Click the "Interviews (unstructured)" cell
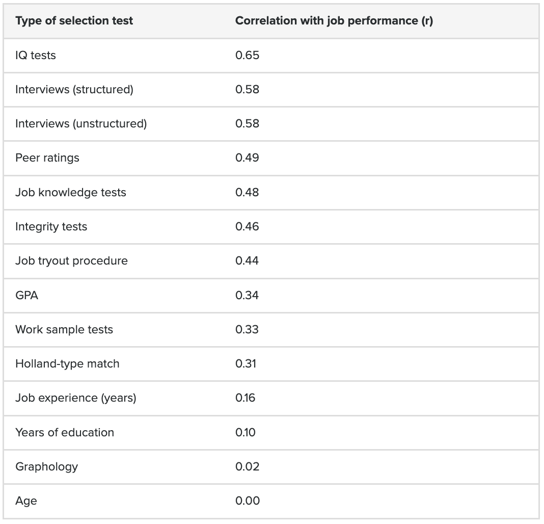 (x=81, y=123)
